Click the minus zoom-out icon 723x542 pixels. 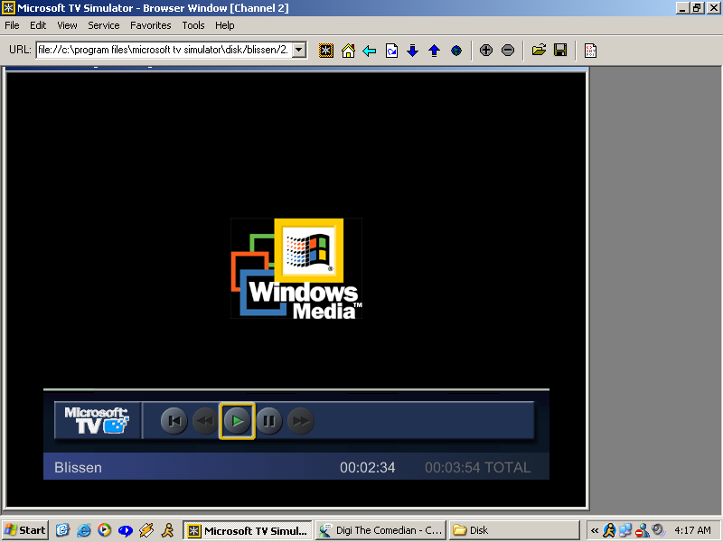click(508, 51)
